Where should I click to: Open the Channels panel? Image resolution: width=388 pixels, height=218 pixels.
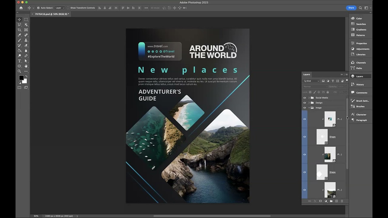[x=361, y=63]
